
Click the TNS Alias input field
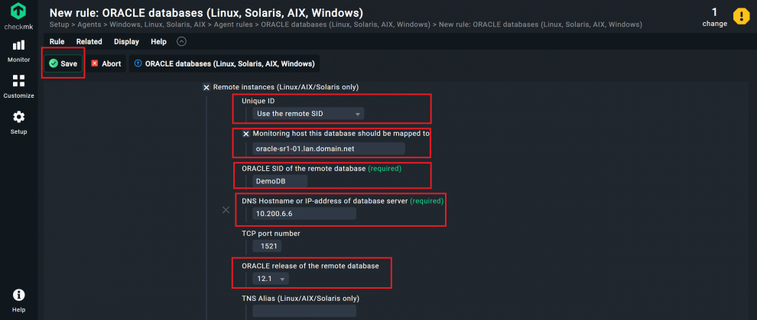coord(304,312)
